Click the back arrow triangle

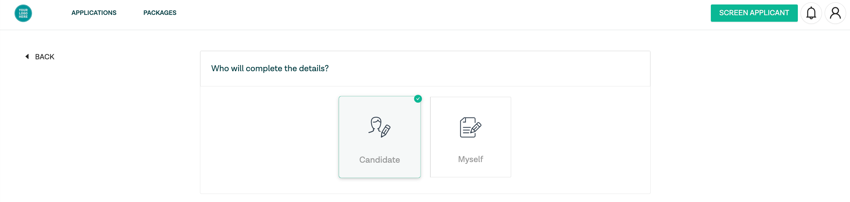point(27,56)
